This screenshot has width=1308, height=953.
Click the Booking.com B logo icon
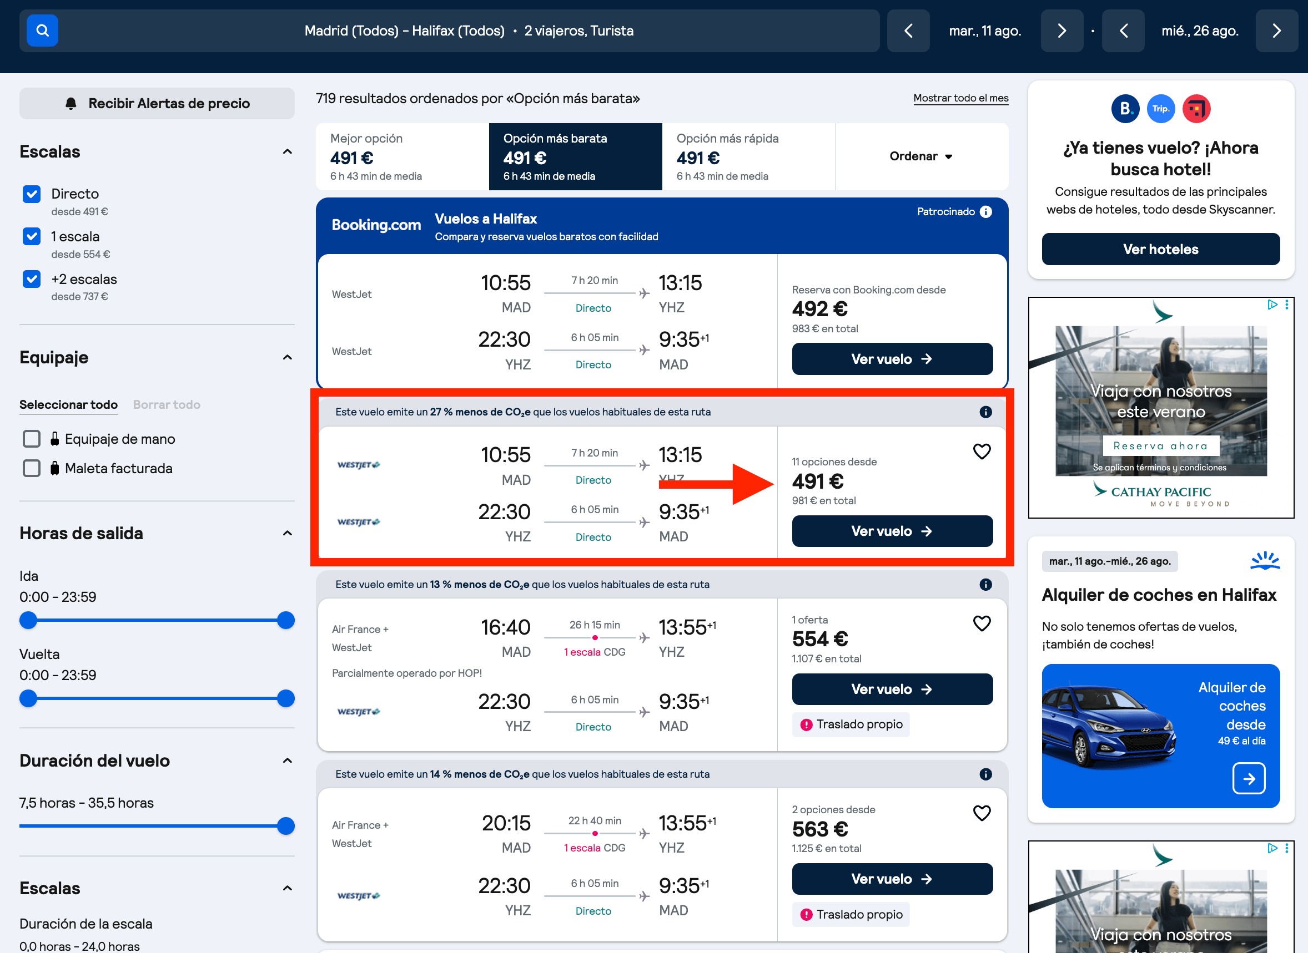[x=1125, y=109]
